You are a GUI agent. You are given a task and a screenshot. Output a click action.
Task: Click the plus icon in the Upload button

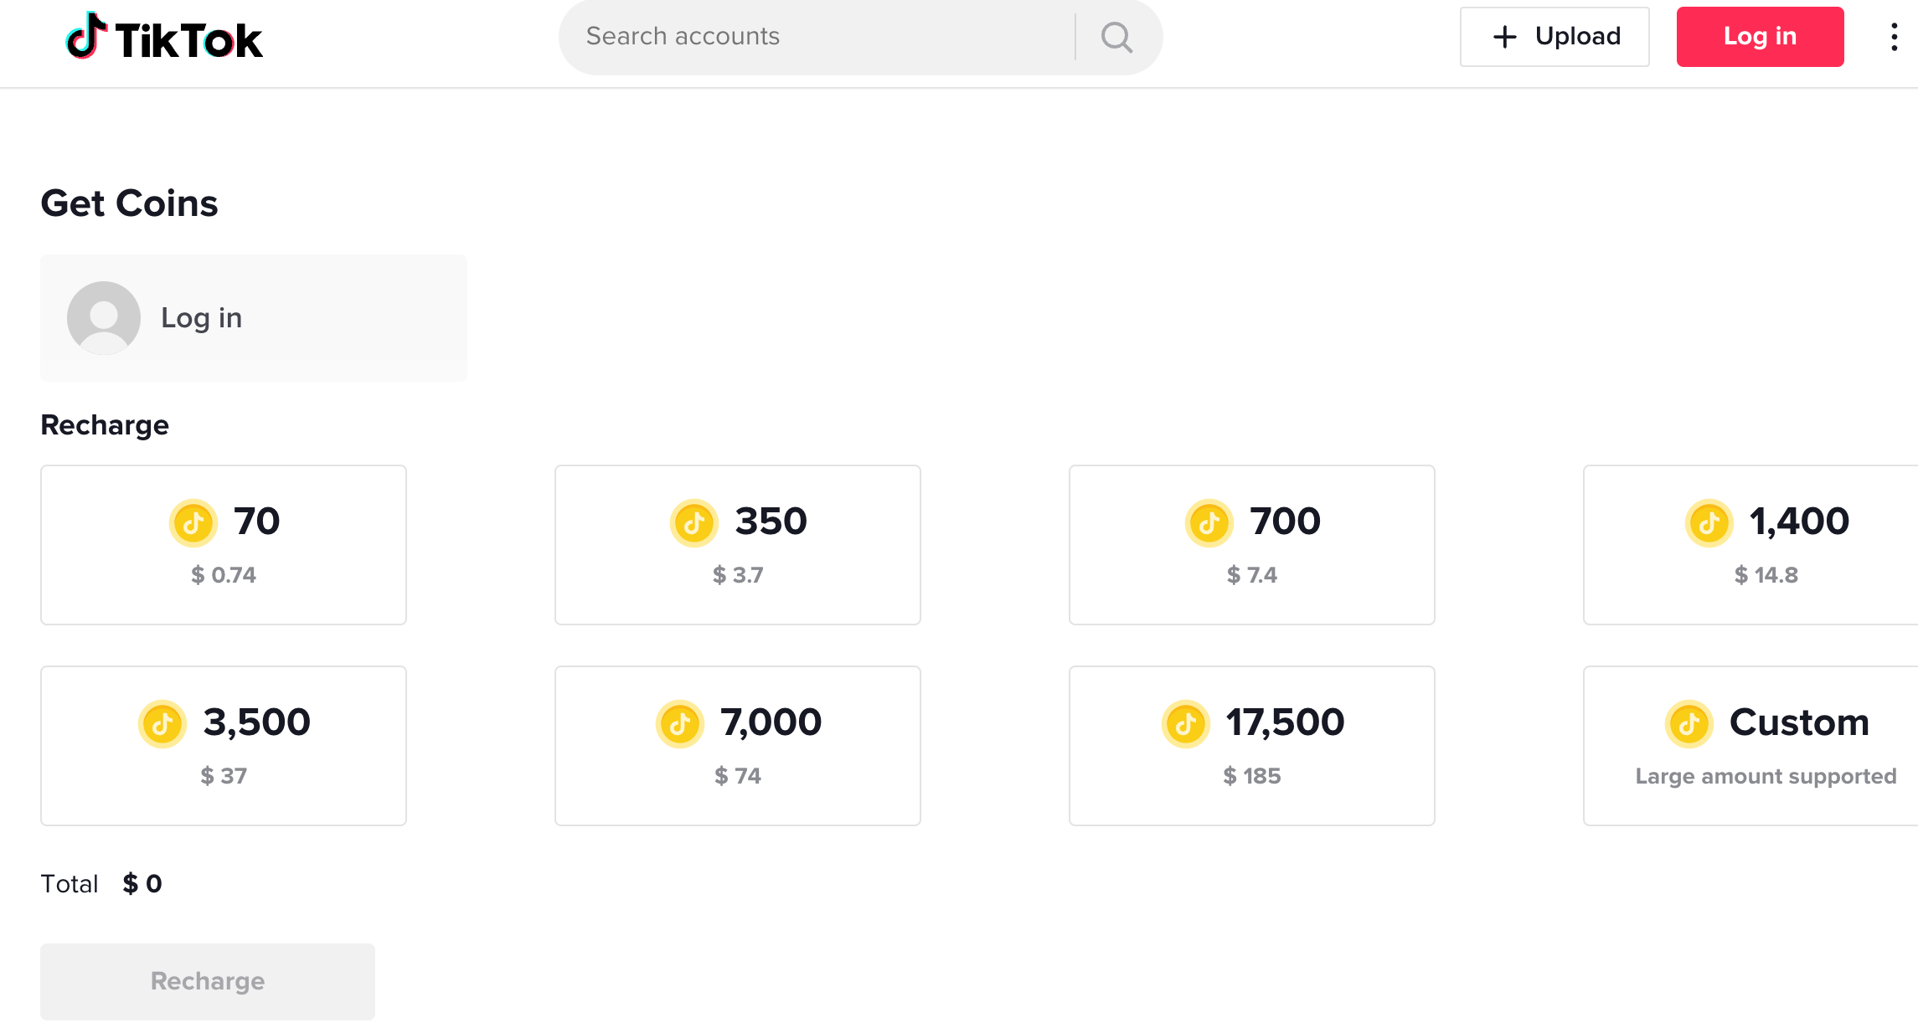[x=1504, y=36]
